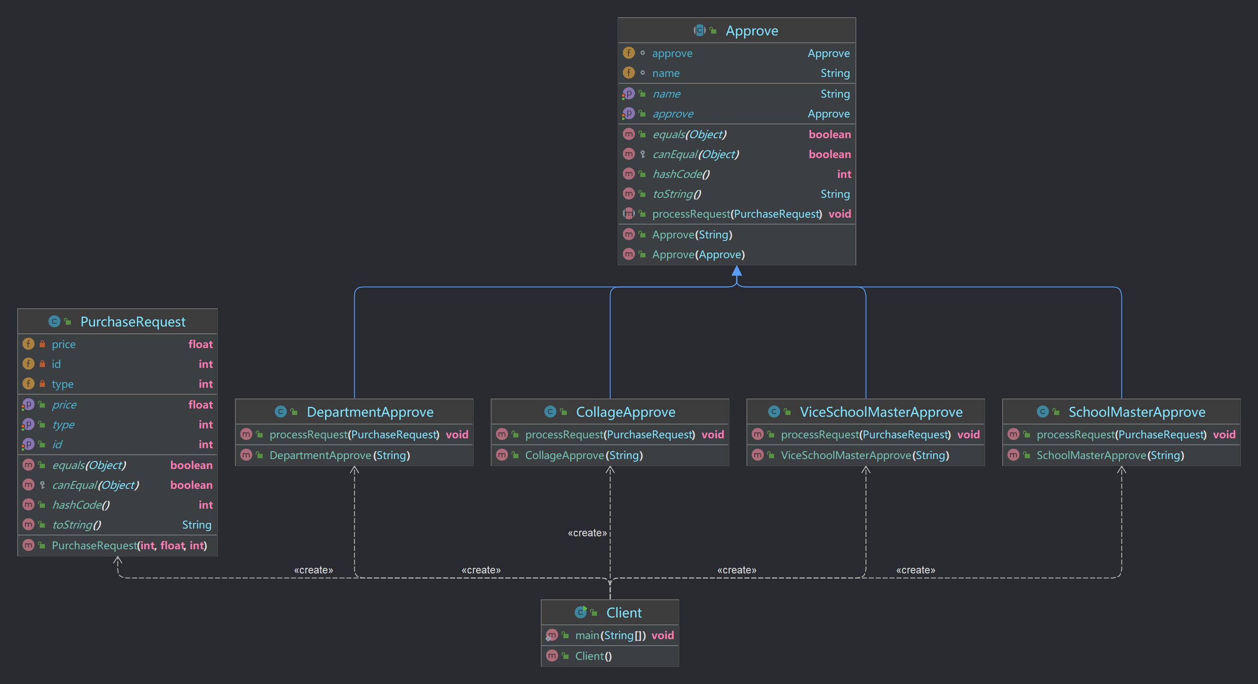Click the method icon beside Client main(String[])

(x=552, y=635)
